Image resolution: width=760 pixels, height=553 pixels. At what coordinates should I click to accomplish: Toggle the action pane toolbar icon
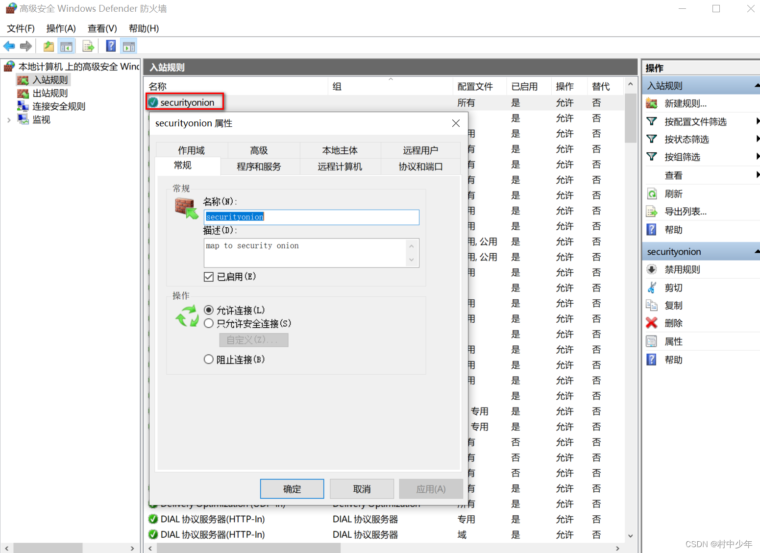coord(129,47)
